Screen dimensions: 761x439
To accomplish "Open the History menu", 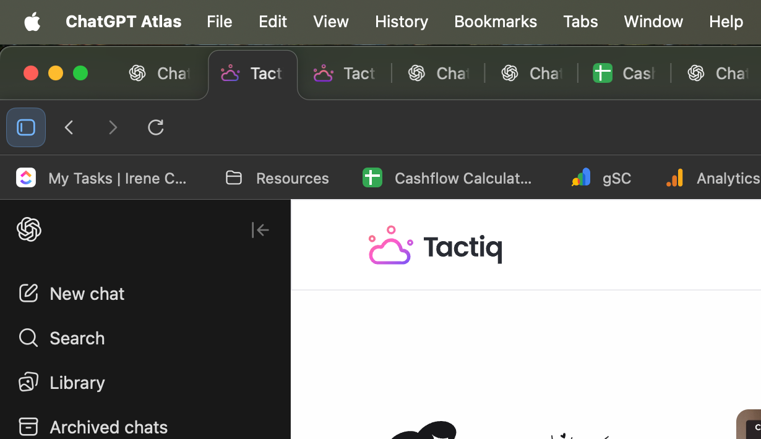I will [402, 22].
